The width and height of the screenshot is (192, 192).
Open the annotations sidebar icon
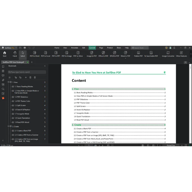tap(3, 75)
